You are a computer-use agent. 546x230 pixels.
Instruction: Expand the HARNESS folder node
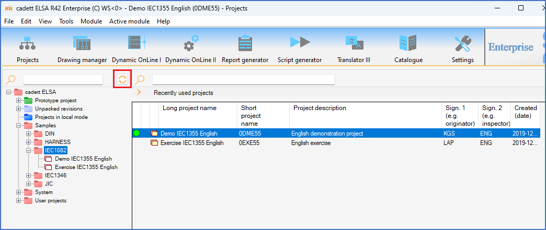tap(29, 142)
